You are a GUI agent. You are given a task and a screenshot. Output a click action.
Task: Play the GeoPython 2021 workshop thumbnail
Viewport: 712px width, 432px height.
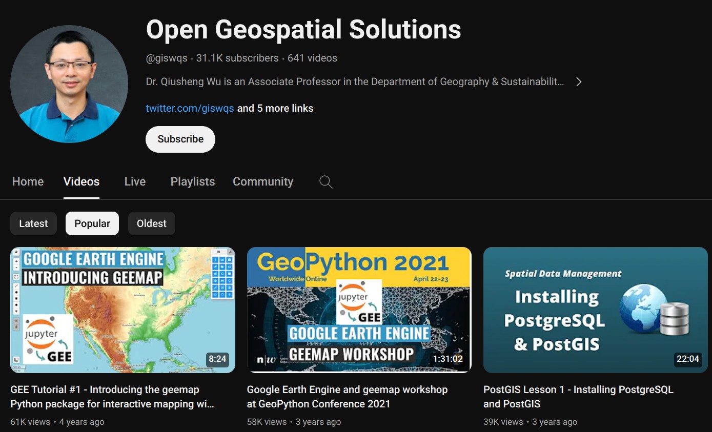pyautogui.click(x=359, y=310)
